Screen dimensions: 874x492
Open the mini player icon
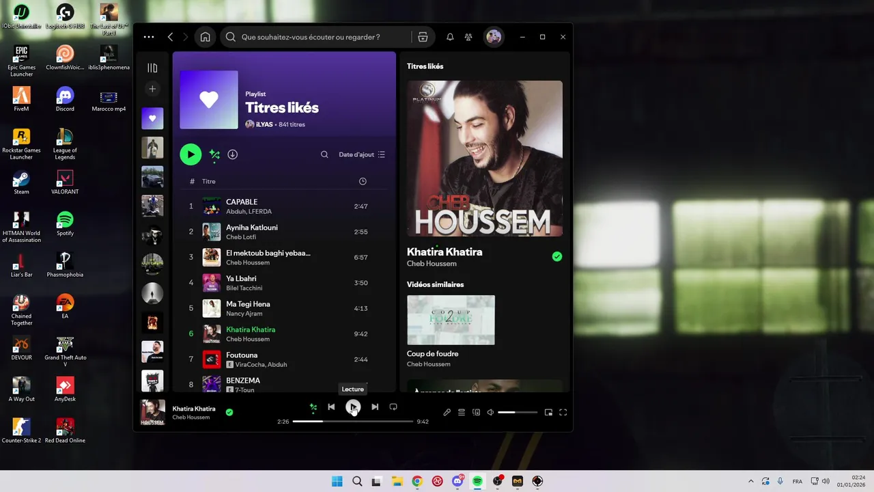click(x=548, y=412)
